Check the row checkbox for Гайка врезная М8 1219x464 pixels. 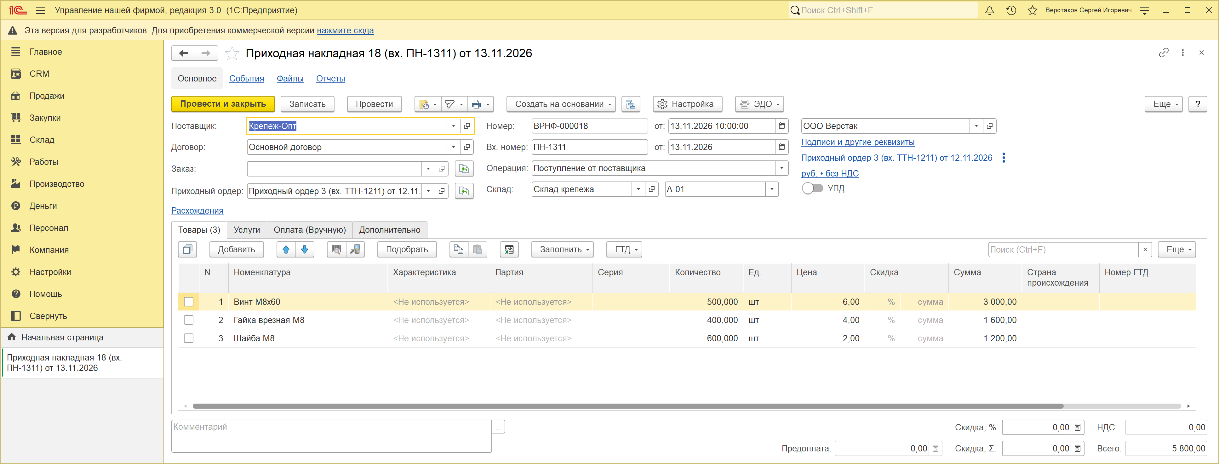[189, 320]
